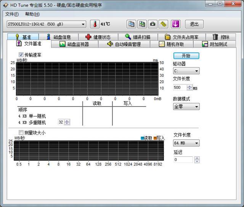Open the 磁盘监视器 tab
Screen dimensions: 244x207
tap(74, 44)
